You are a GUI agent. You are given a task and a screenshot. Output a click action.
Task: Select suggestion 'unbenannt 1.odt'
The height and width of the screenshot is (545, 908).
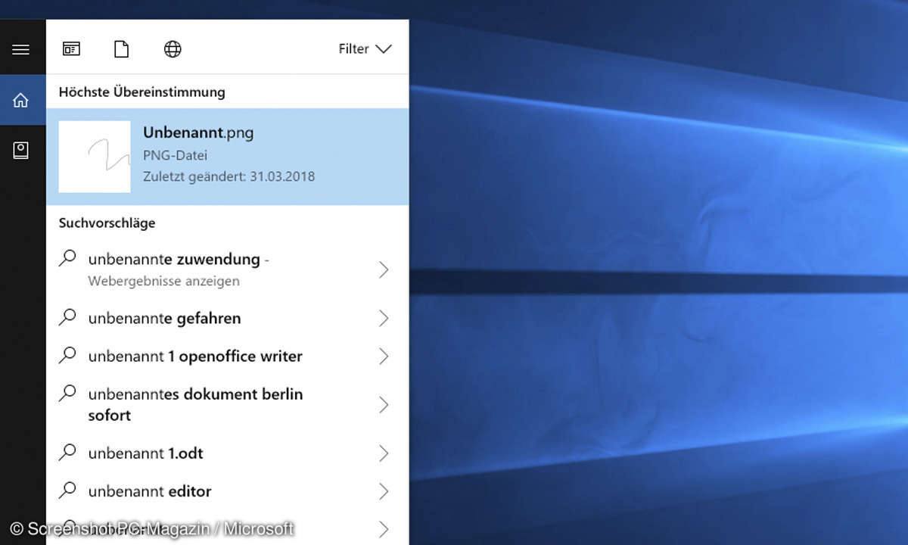tap(227, 453)
